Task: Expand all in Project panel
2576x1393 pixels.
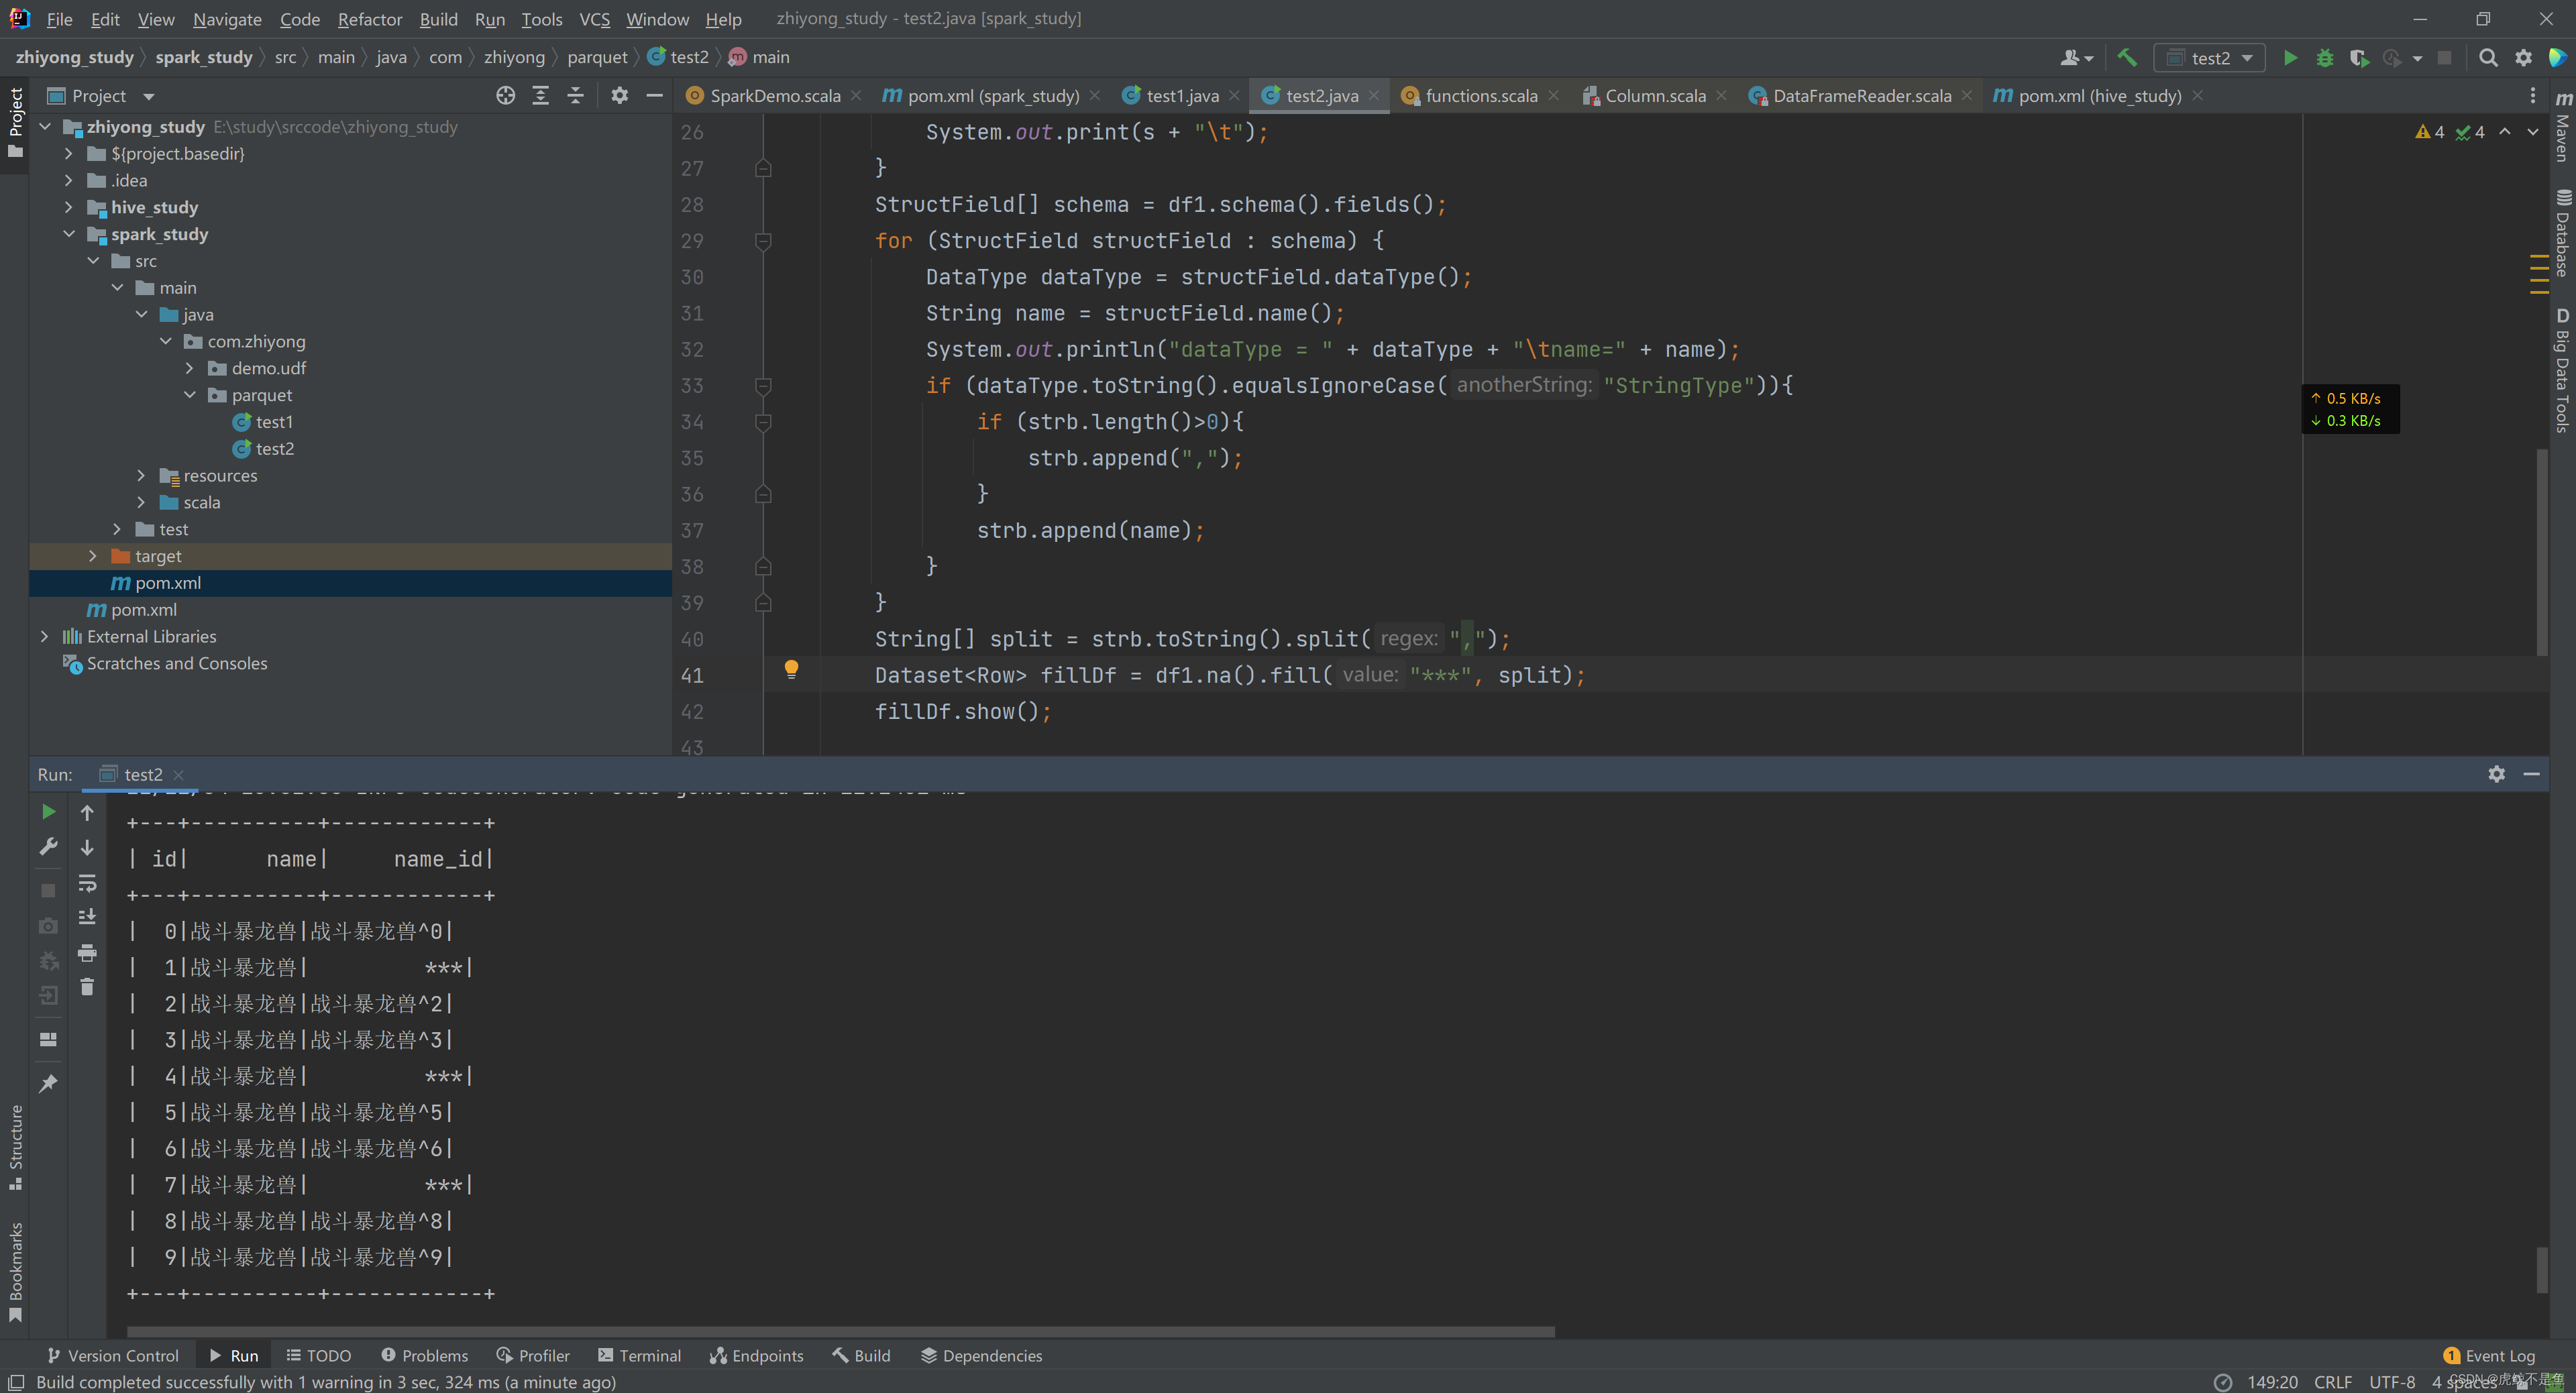Action: point(541,95)
